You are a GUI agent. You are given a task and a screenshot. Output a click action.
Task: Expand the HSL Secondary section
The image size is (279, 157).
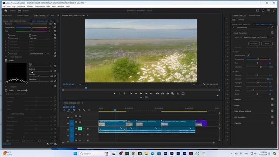pos(233,117)
